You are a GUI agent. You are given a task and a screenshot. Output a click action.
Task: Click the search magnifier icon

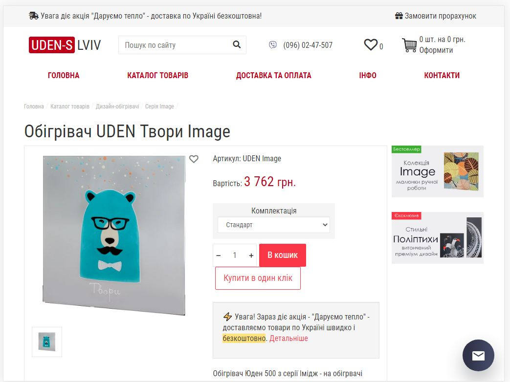(x=237, y=44)
